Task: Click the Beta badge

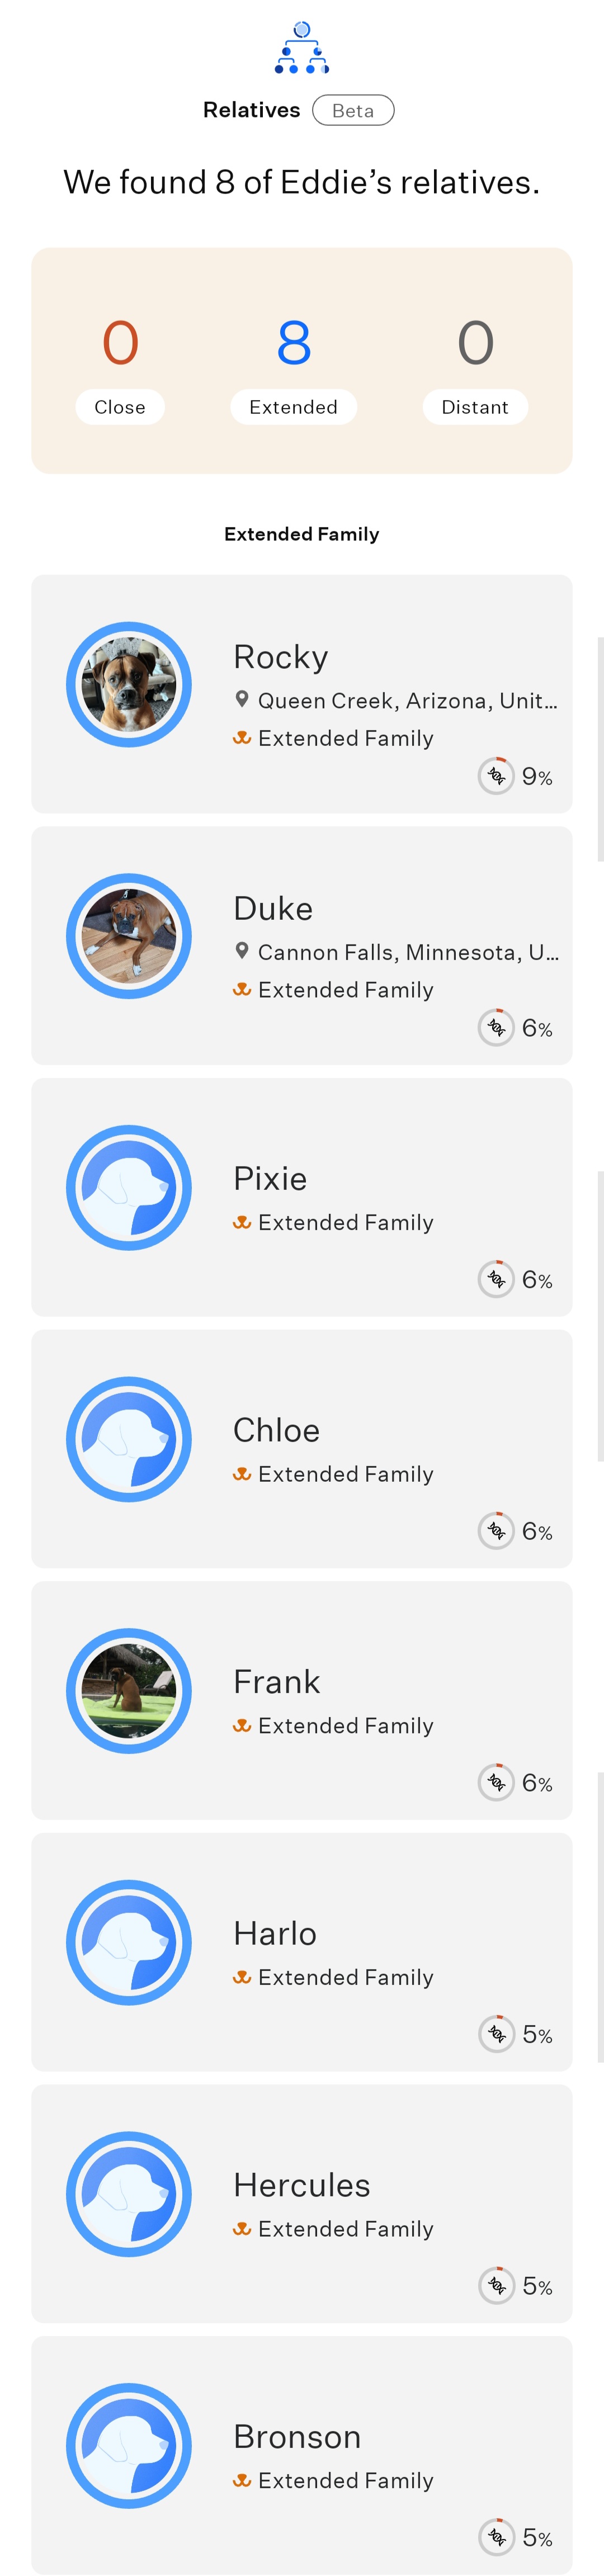Action: click(353, 110)
